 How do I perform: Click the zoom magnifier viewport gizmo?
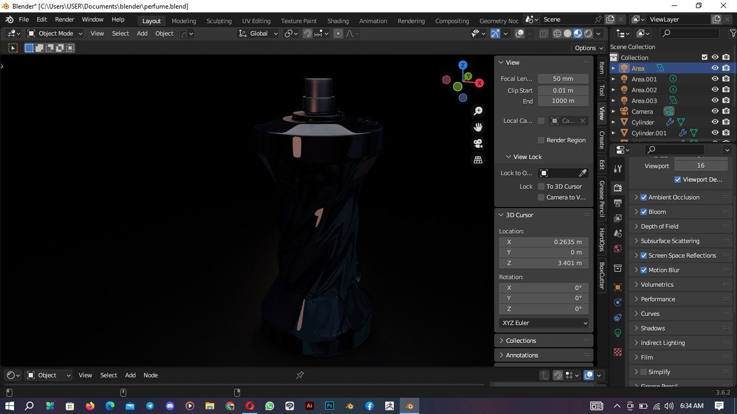pos(478,111)
